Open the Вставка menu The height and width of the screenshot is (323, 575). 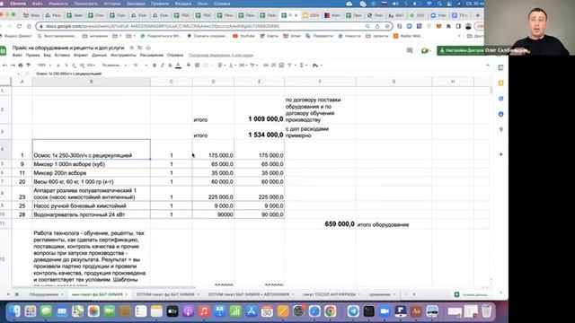pos(62,55)
